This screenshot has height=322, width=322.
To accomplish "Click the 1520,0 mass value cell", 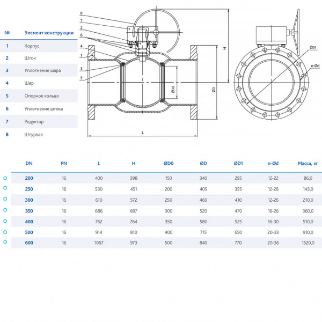I will point(308,243).
